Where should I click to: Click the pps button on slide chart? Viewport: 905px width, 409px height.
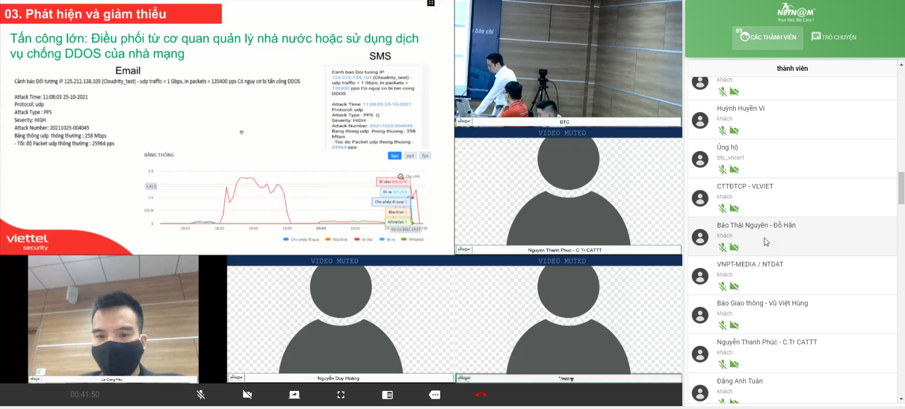410,156
